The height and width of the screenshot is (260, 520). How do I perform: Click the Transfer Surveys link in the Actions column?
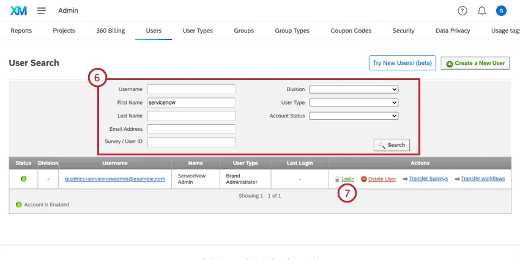[x=428, y=179]
